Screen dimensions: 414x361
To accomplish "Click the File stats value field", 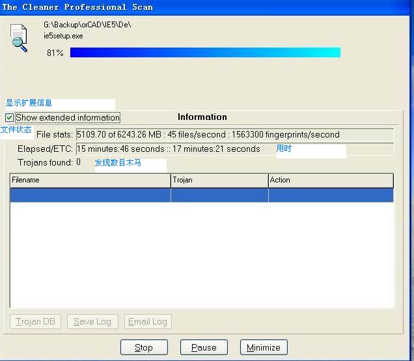I will point(235,135).
